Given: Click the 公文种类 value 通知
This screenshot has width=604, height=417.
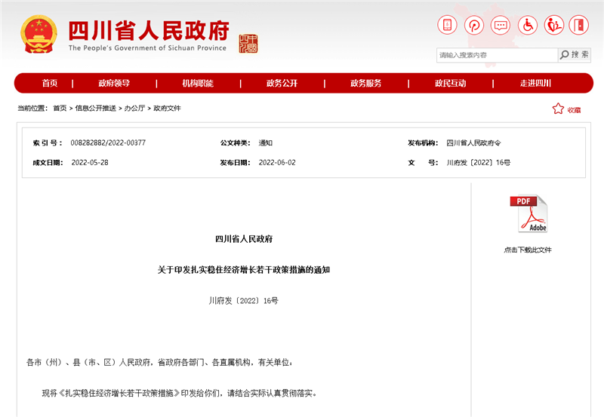Looking at the screenshot, I should point(266,143).
